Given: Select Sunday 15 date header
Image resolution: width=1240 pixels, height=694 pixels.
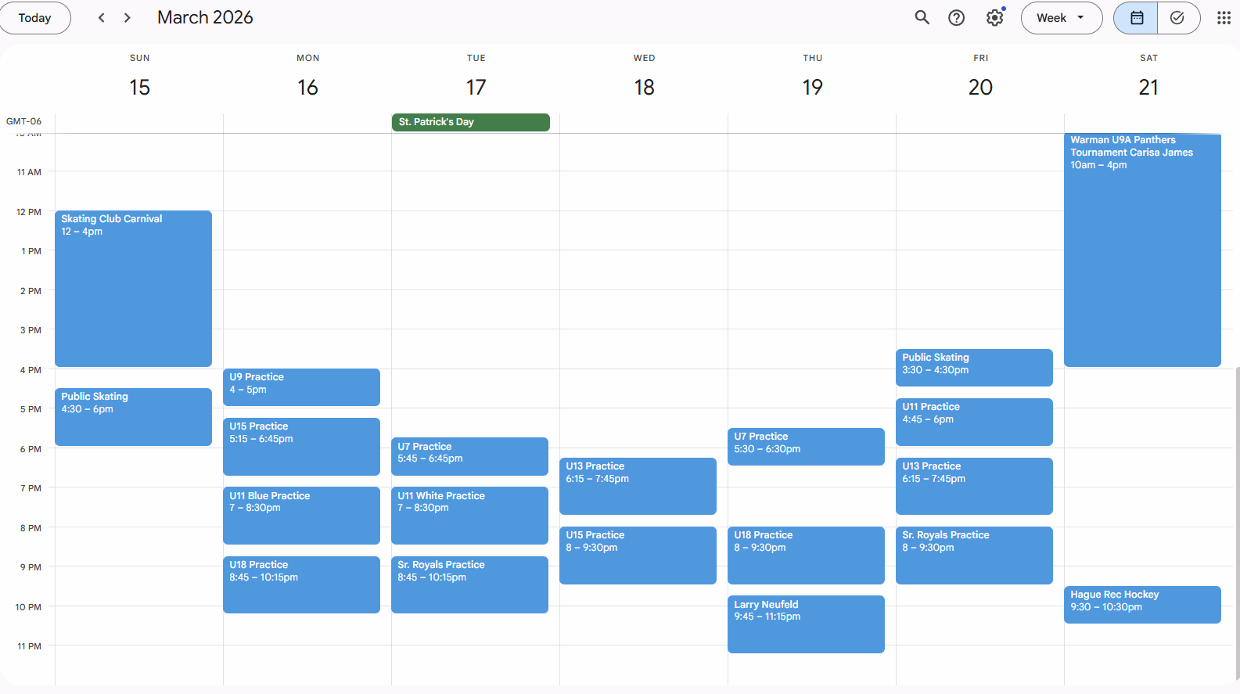Looking at the screenshot, I should [139, 87].
